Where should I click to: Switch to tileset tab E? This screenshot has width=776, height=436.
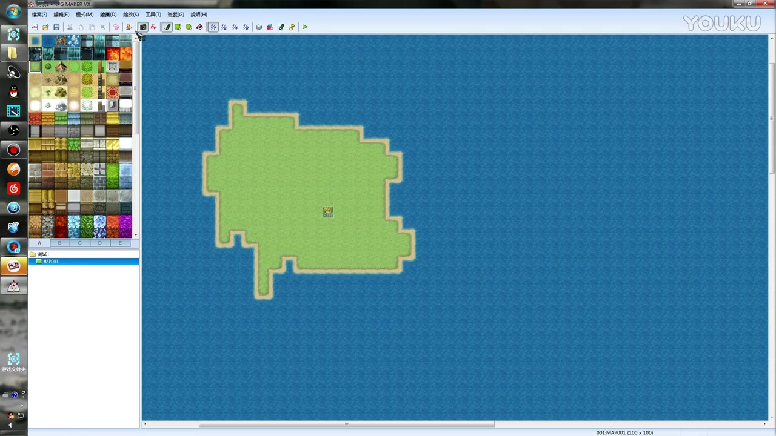pyautogui.click(x=120, y=243)
